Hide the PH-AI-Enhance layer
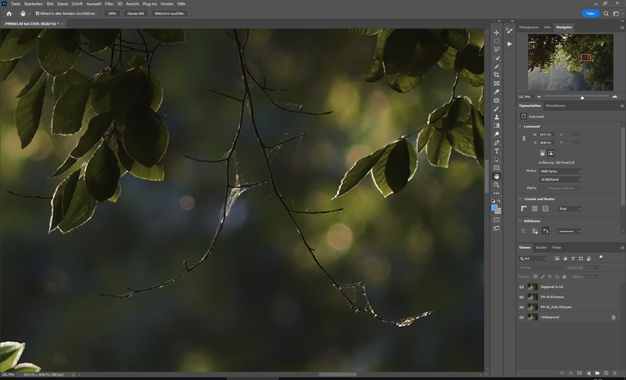Viewport: 626px width, 380px height. pos(521,297)
